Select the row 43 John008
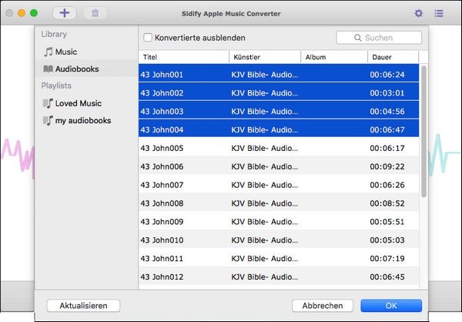The image size is (462, 322). click(x=279, y=203)
